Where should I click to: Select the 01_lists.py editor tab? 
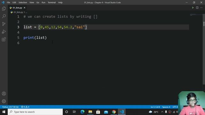pos(17,8)
